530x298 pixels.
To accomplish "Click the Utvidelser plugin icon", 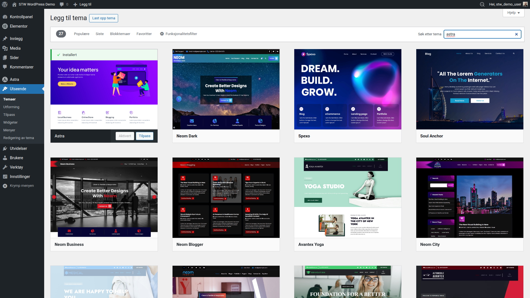I will coord(5,148).
